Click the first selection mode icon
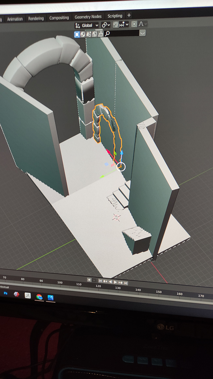The height and width of the screenshot is (379, 213). [x=77, y=34]
